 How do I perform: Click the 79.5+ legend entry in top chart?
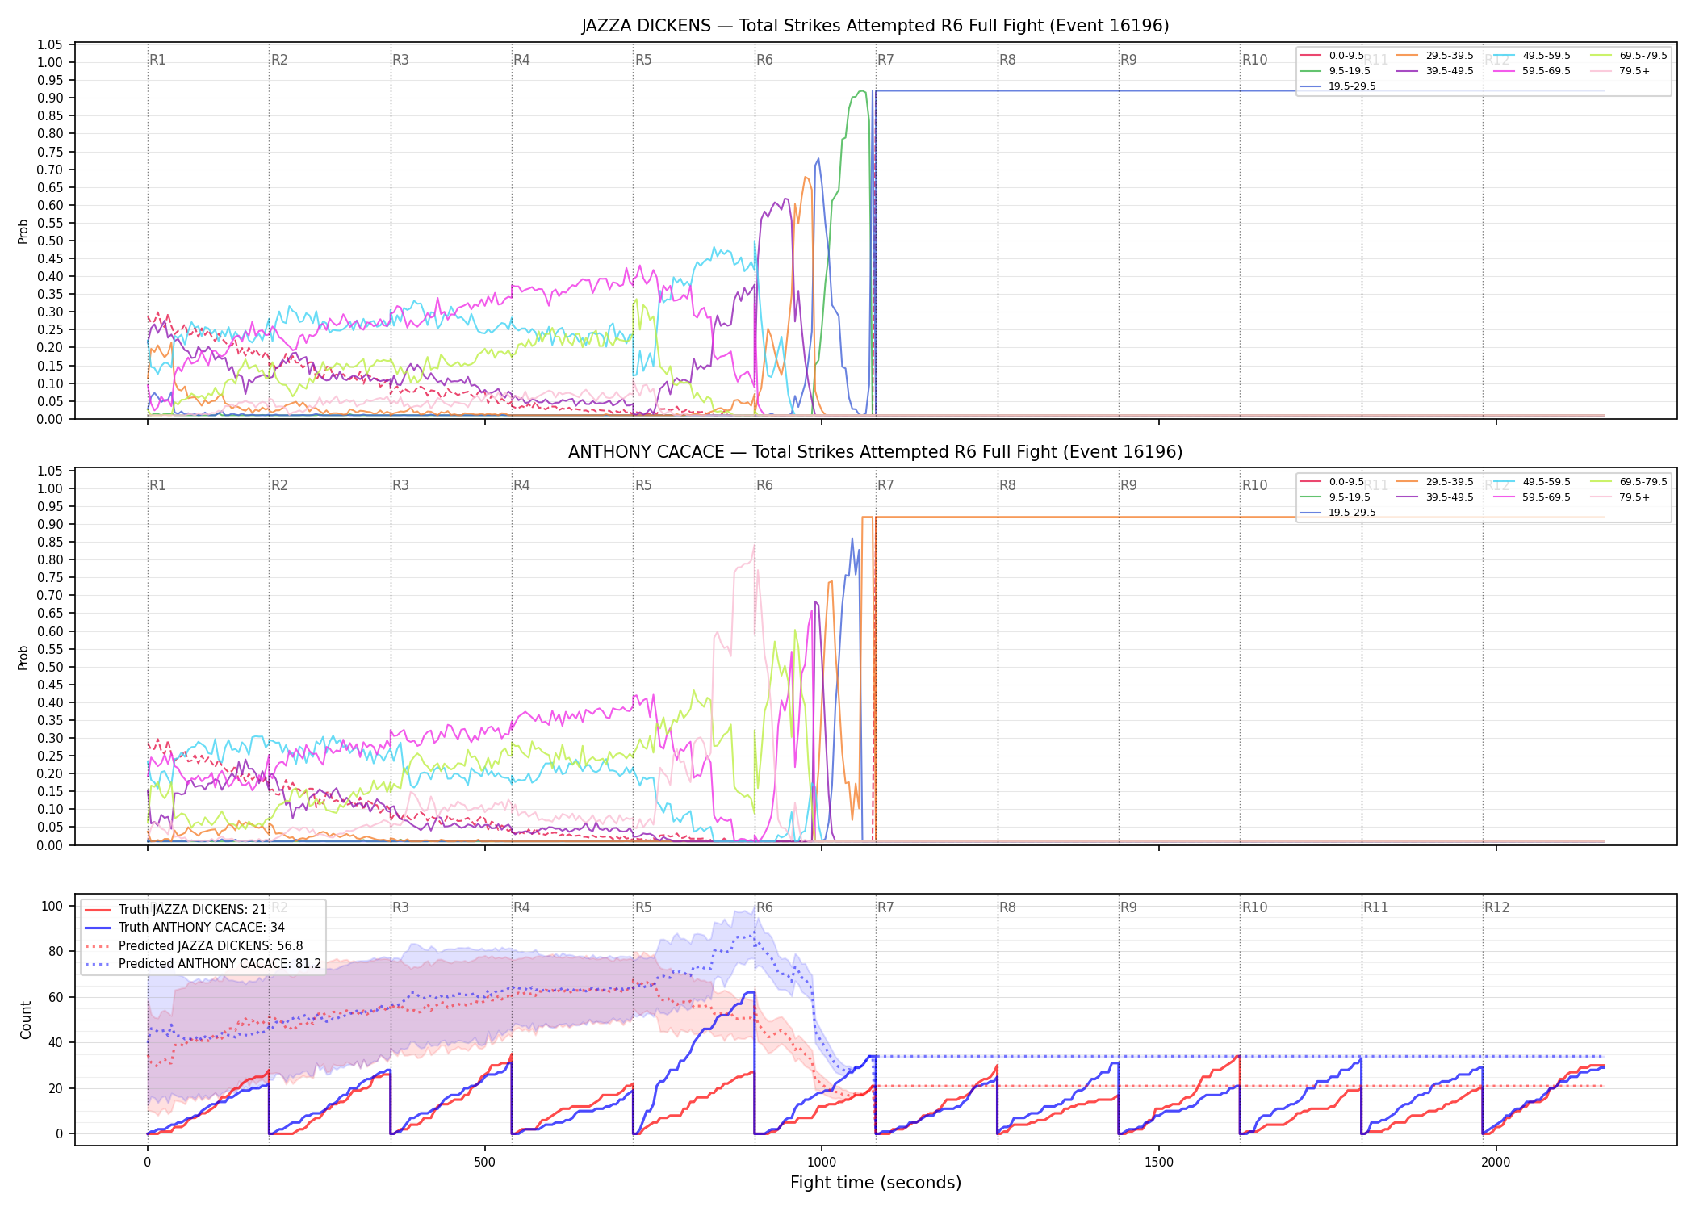pos(1621,71)
